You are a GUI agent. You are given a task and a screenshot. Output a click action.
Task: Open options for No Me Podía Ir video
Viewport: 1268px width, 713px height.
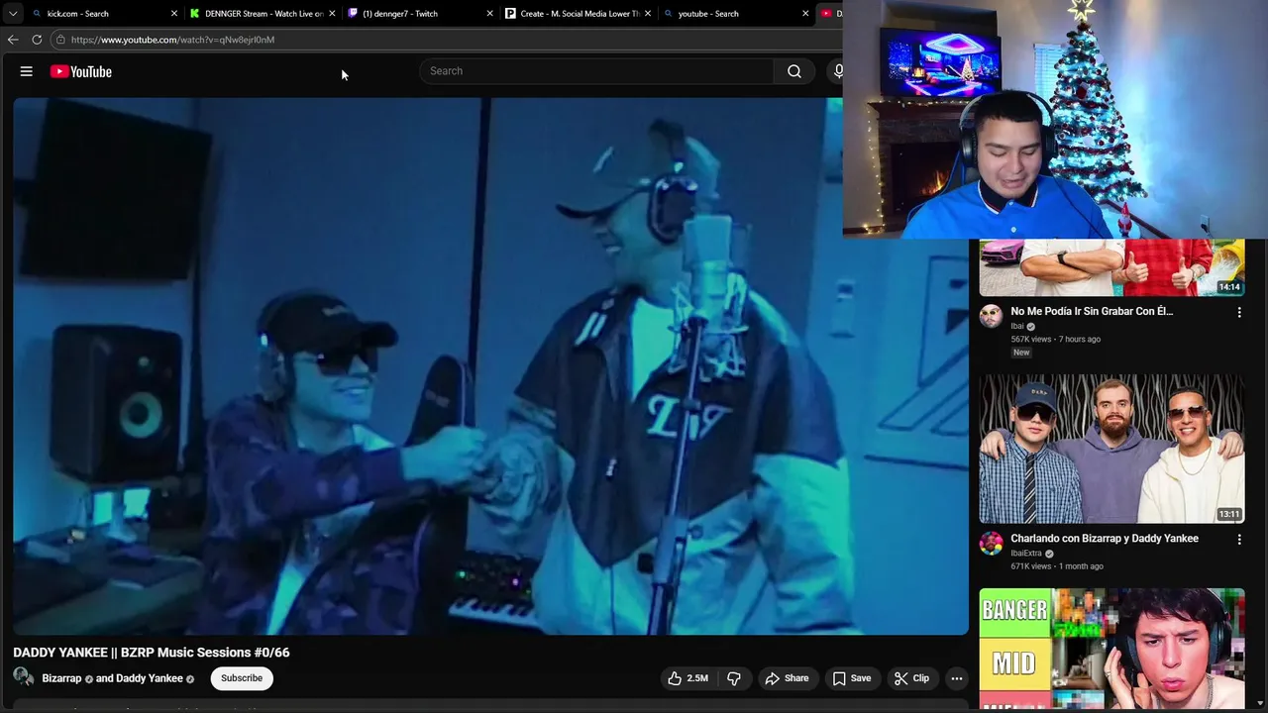click(x=1238, y=312)
